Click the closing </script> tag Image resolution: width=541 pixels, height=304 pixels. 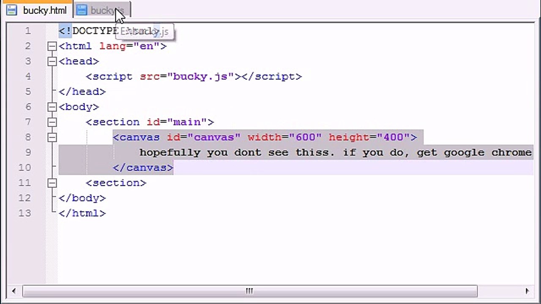[272, 76]
